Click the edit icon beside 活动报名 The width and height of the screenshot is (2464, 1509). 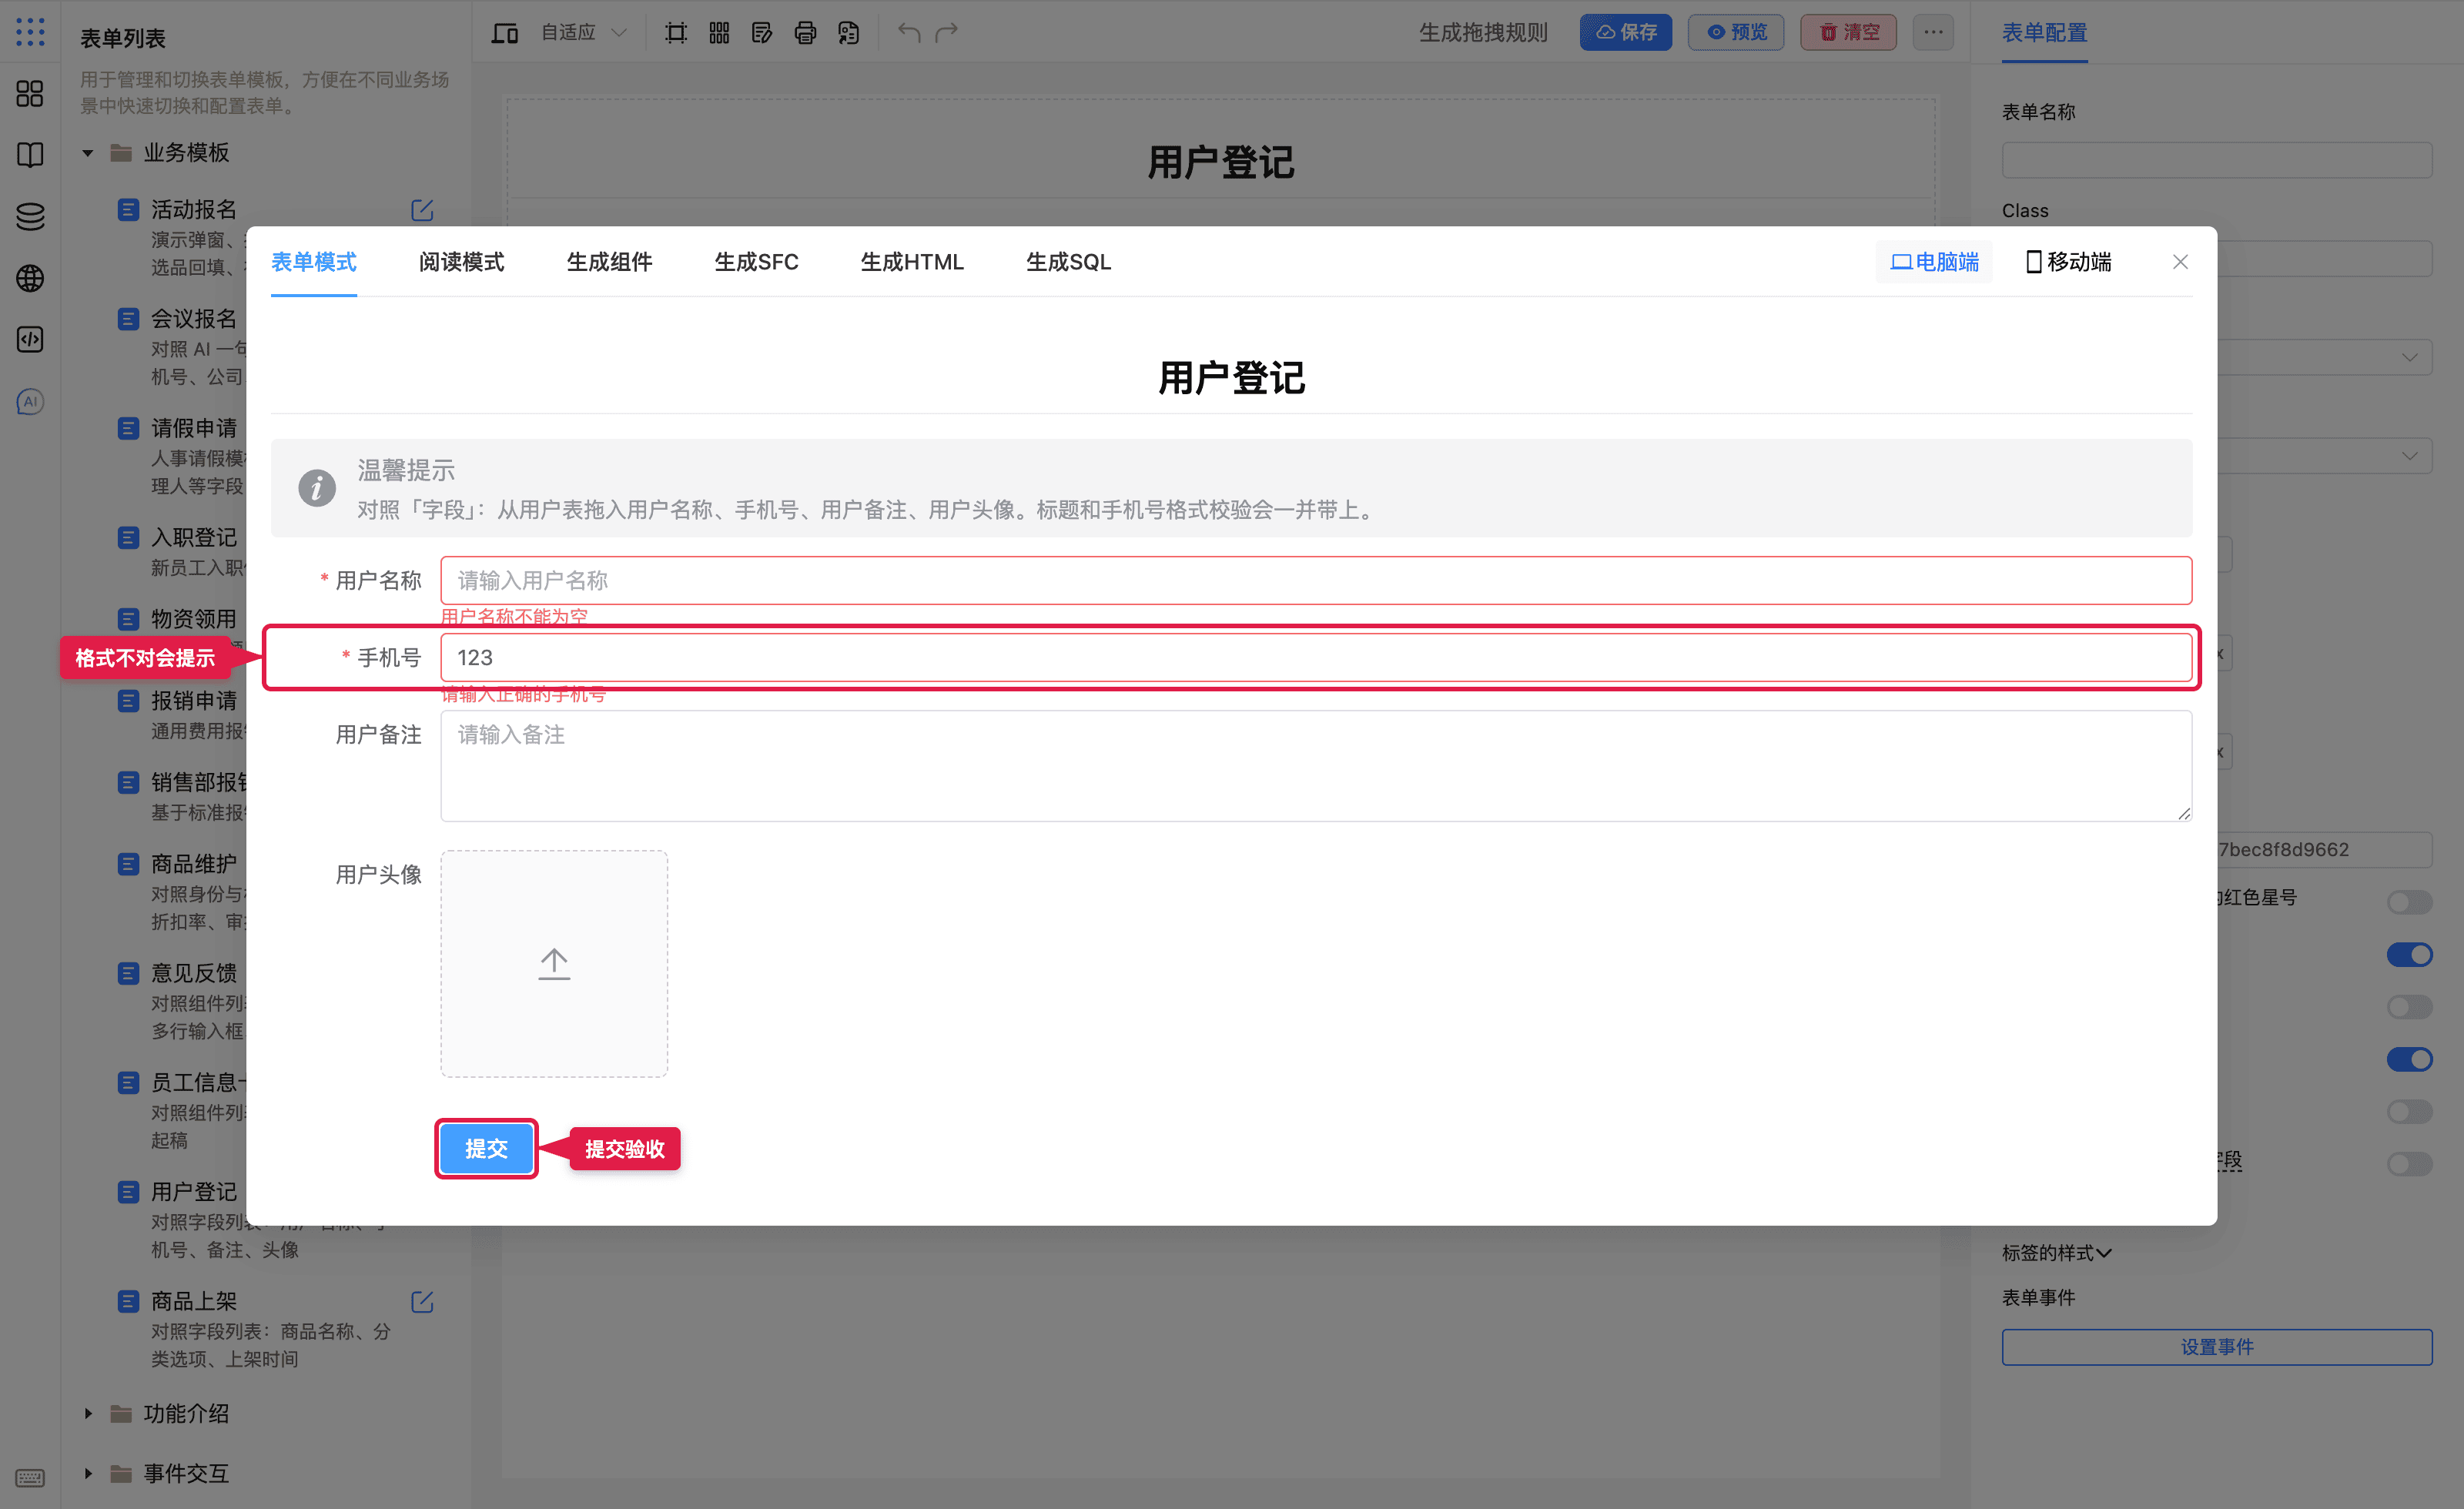click(422, 210)
